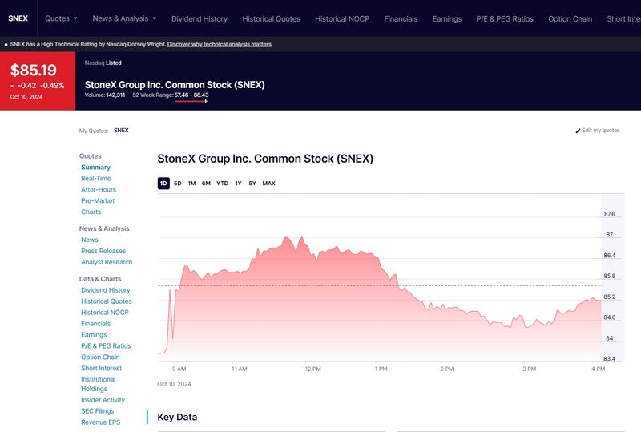
Task: Open Short Interest in sidebar
Action: coord(102,368)
